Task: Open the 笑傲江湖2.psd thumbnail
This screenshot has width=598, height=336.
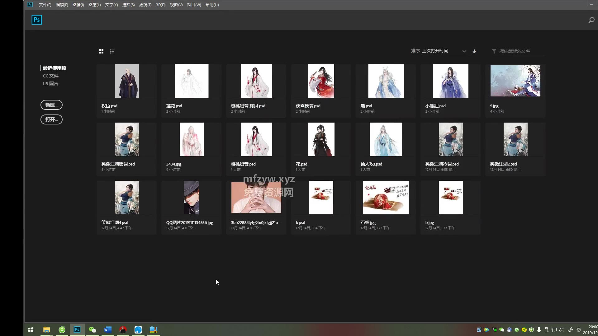Action: pos(515,139)
